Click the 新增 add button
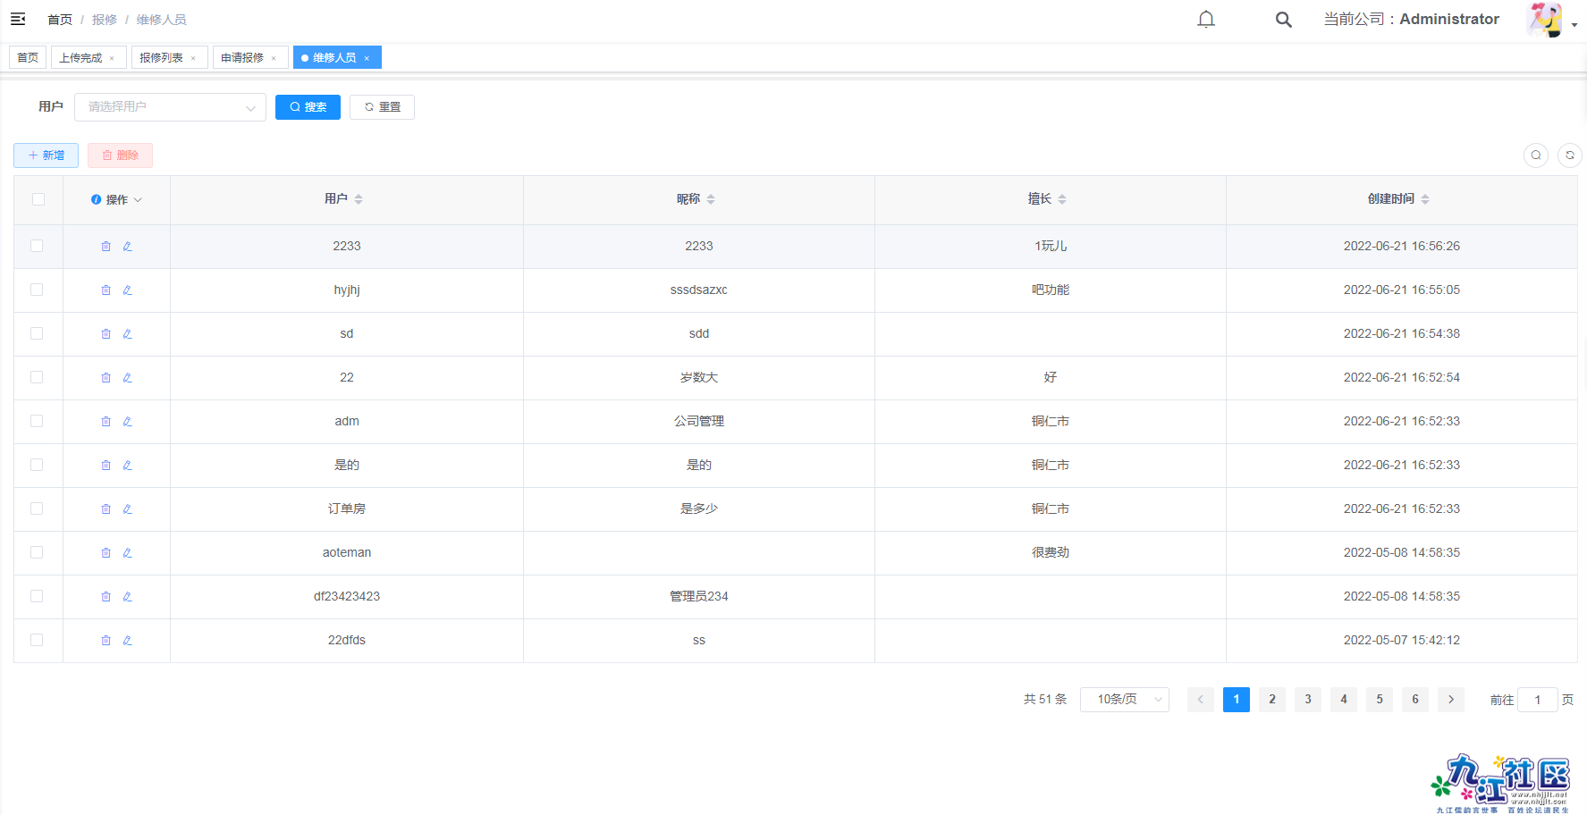The height and width of the screenshot is (815, 1587). [x=46, y=155]
